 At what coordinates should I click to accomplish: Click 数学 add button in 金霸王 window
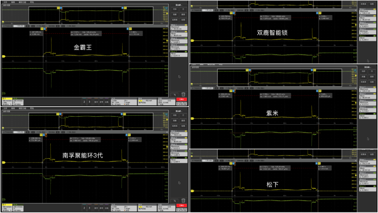(x=96, y=102)
